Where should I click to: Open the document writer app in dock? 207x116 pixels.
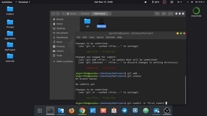click(x=93, y=111)
